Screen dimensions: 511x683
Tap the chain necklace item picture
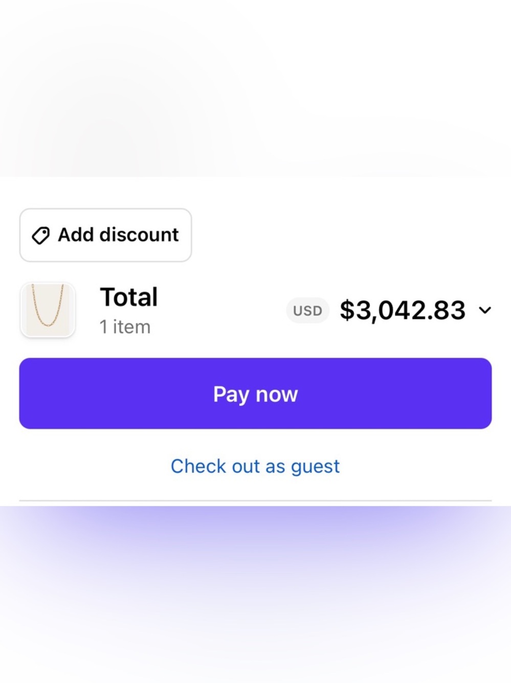point(48,310)
